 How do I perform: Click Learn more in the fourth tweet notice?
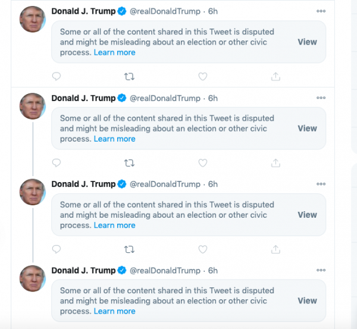click(114, 311)
